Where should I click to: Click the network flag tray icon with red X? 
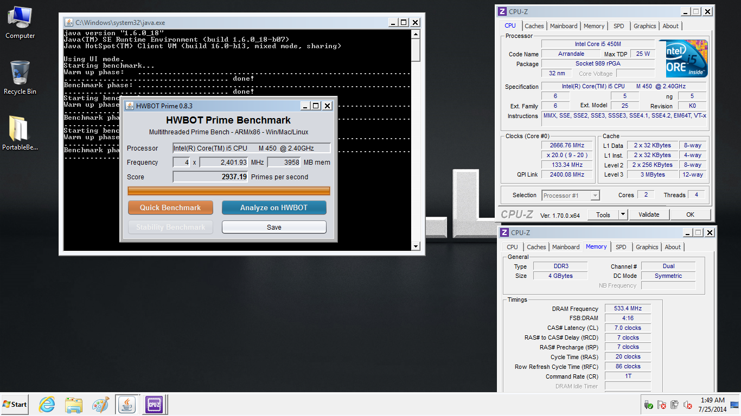coord(661,405)
